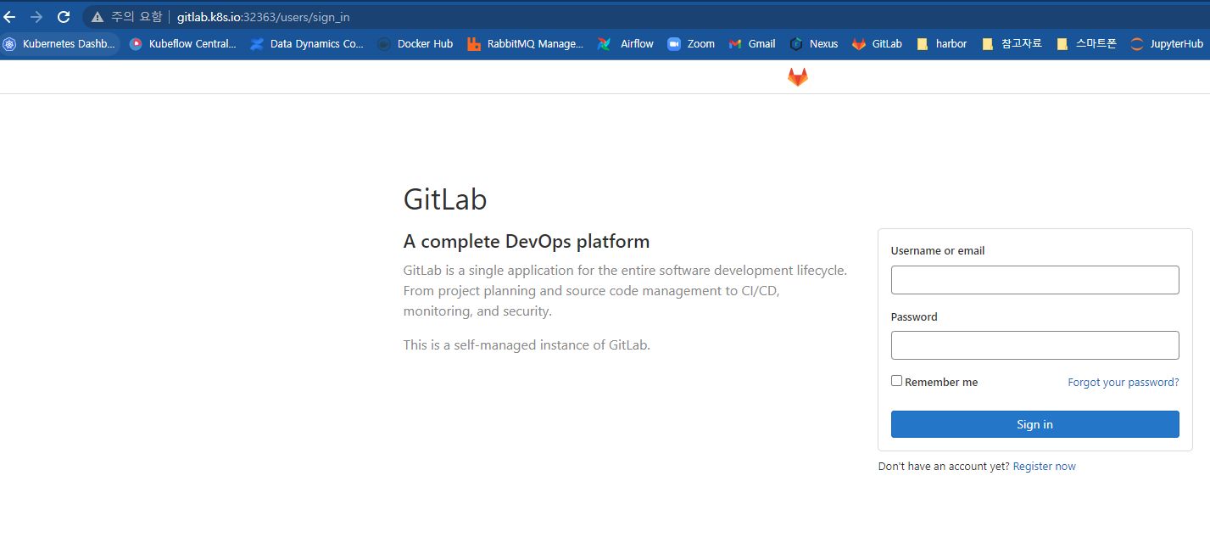Image resolution: width=1210 pixels, height=543 pixels.
Task: Open the Forgot your password link
Action: (x=1123, y=383)
